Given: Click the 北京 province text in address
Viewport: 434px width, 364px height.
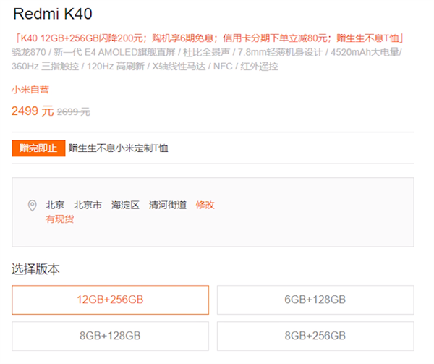Looking at the screenshot, I should click(x=55, y=205).
